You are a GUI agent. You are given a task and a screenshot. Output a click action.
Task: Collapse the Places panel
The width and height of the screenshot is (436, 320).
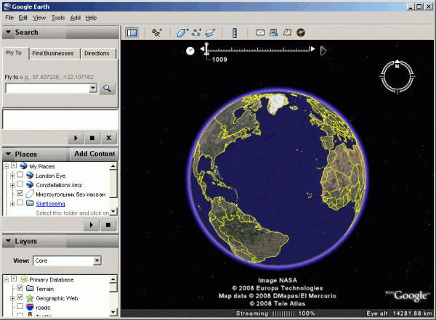8,154
